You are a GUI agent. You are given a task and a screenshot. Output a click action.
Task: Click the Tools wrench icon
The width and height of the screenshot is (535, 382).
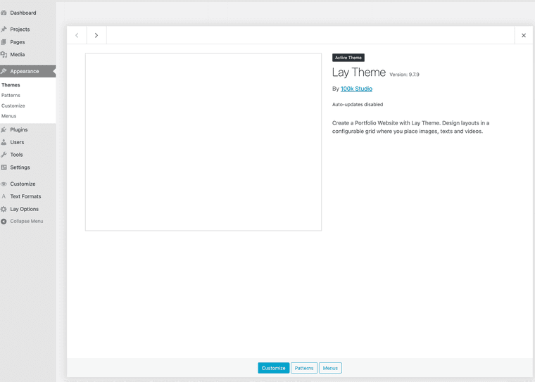[4, 155]
